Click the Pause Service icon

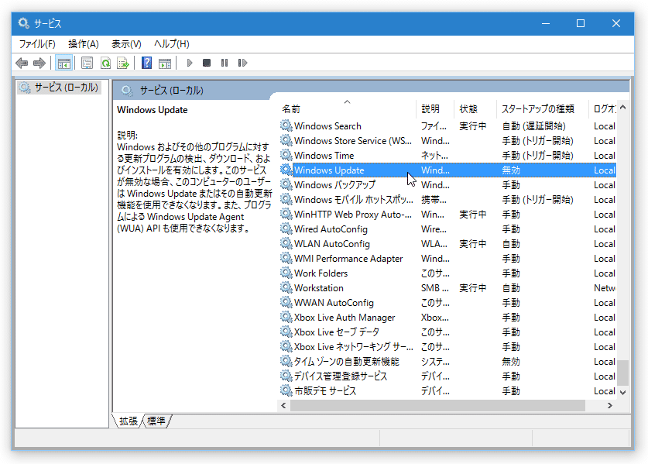tap(225, 63)
